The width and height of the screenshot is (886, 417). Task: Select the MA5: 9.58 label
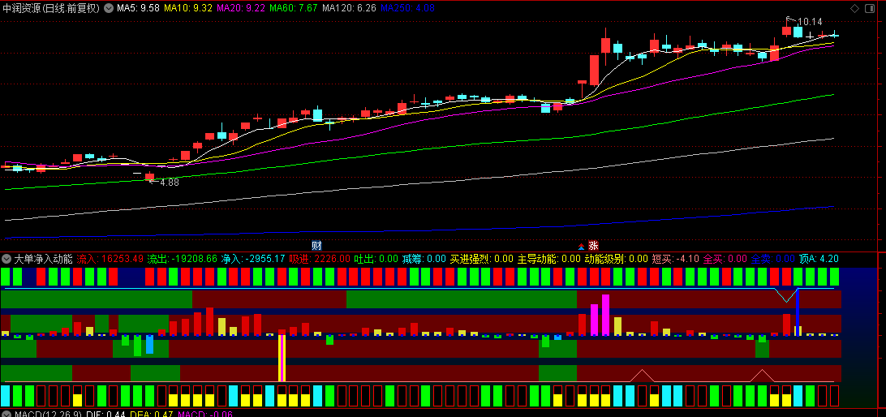[x=138, y=8]
